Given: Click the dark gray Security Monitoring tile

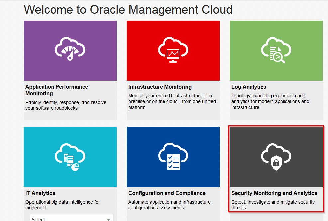Looking at the screenshot, I should 276,157.
